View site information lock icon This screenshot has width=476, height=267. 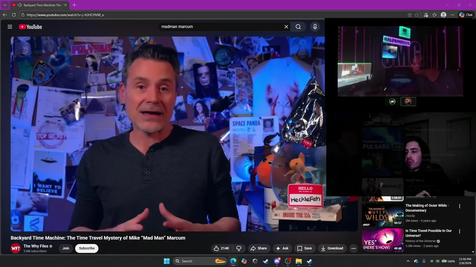pos(23,15)
